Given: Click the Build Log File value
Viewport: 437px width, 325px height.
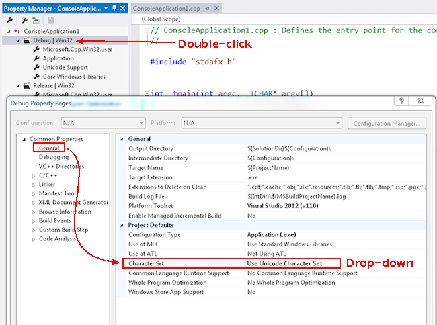Looking at the screenshot, I should point(296,197).
